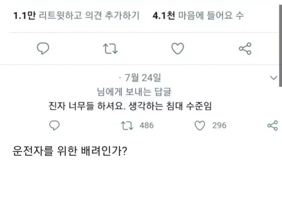Click the 486 retweet count on the reply
This screenshot has height=198, width=282.
tap(147, 125)
